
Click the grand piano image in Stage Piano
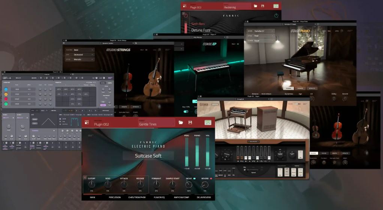click(x=302, y=61)
